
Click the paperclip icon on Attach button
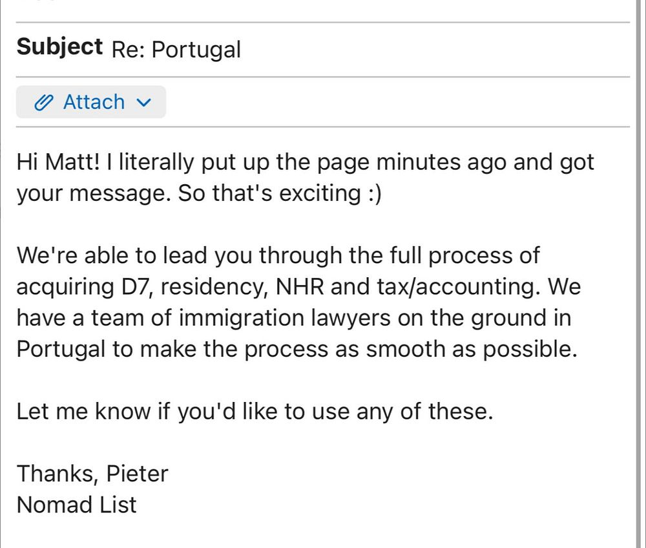[44, 102]
